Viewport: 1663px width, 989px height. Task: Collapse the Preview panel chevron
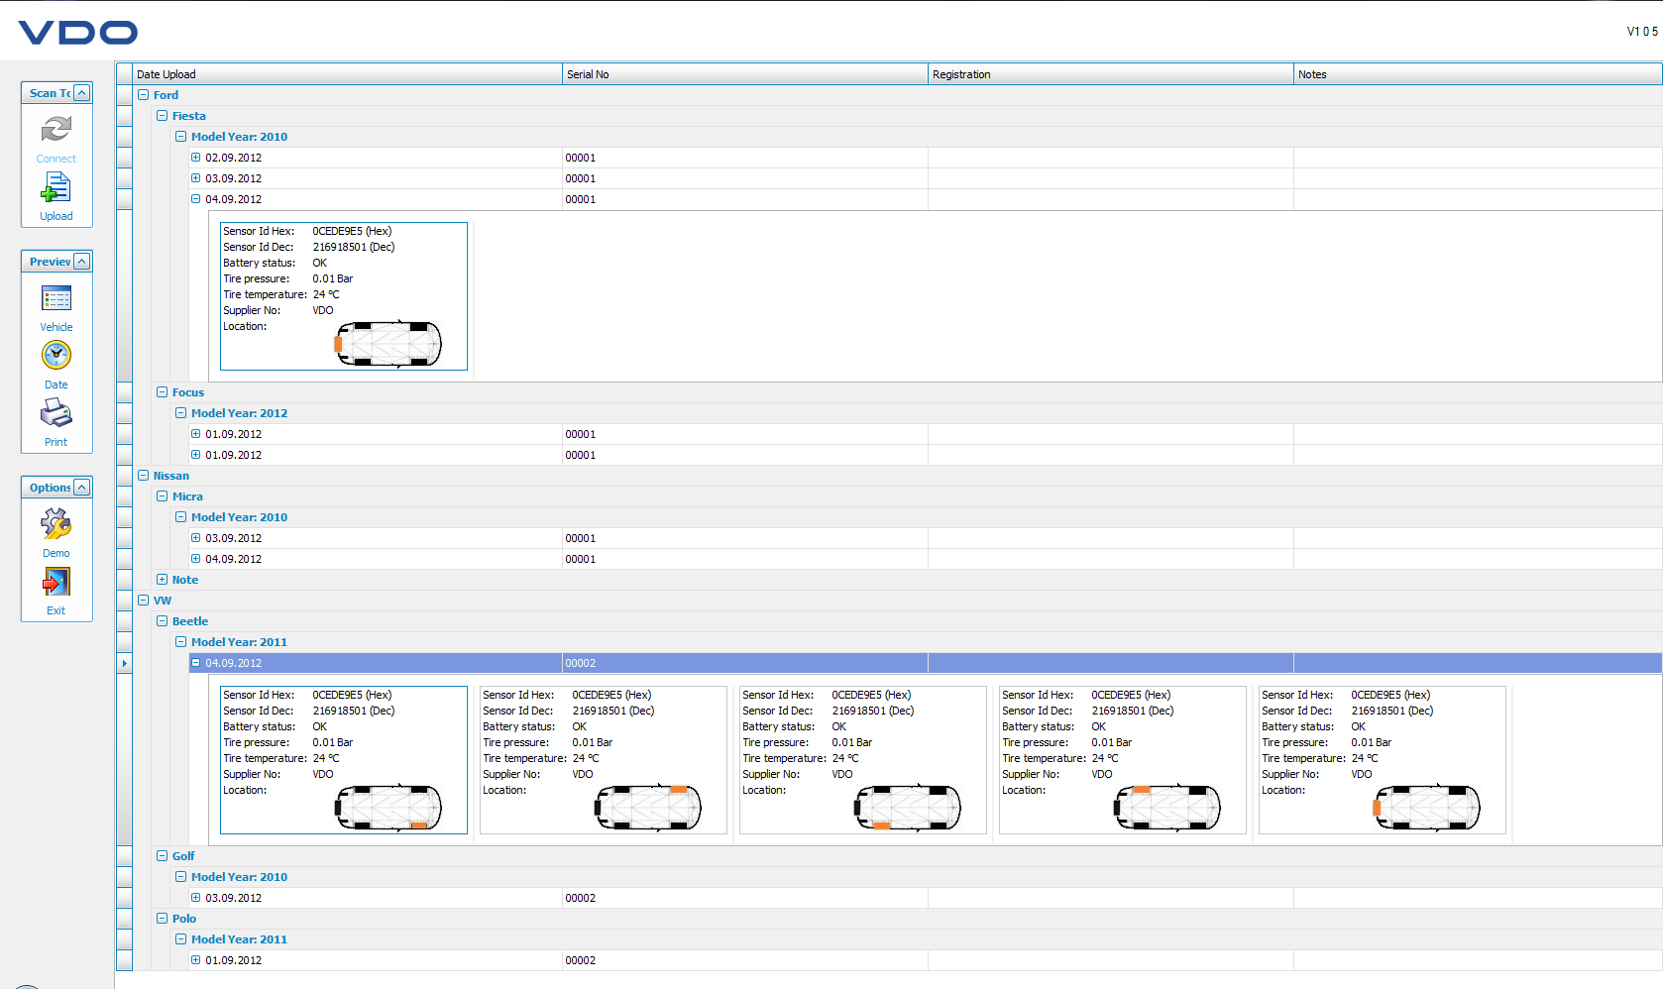coord(82,262)
